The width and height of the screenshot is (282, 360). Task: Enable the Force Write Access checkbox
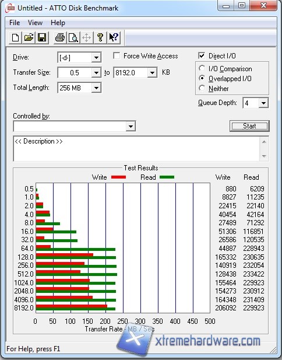click(x=117, y=56)
